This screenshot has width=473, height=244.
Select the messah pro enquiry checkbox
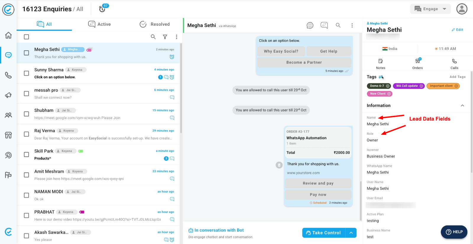[x=26, y=94]
